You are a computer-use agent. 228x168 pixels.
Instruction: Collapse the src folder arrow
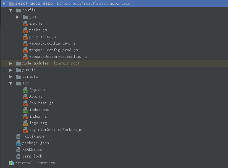tap(11, 83)
